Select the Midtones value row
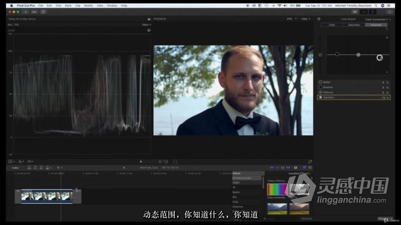401x225 pixels. (353, 92)
